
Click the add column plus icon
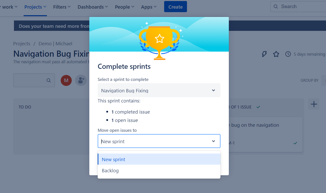(x=314, y=104)
